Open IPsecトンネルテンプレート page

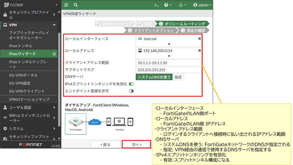(x=28, y=64)
